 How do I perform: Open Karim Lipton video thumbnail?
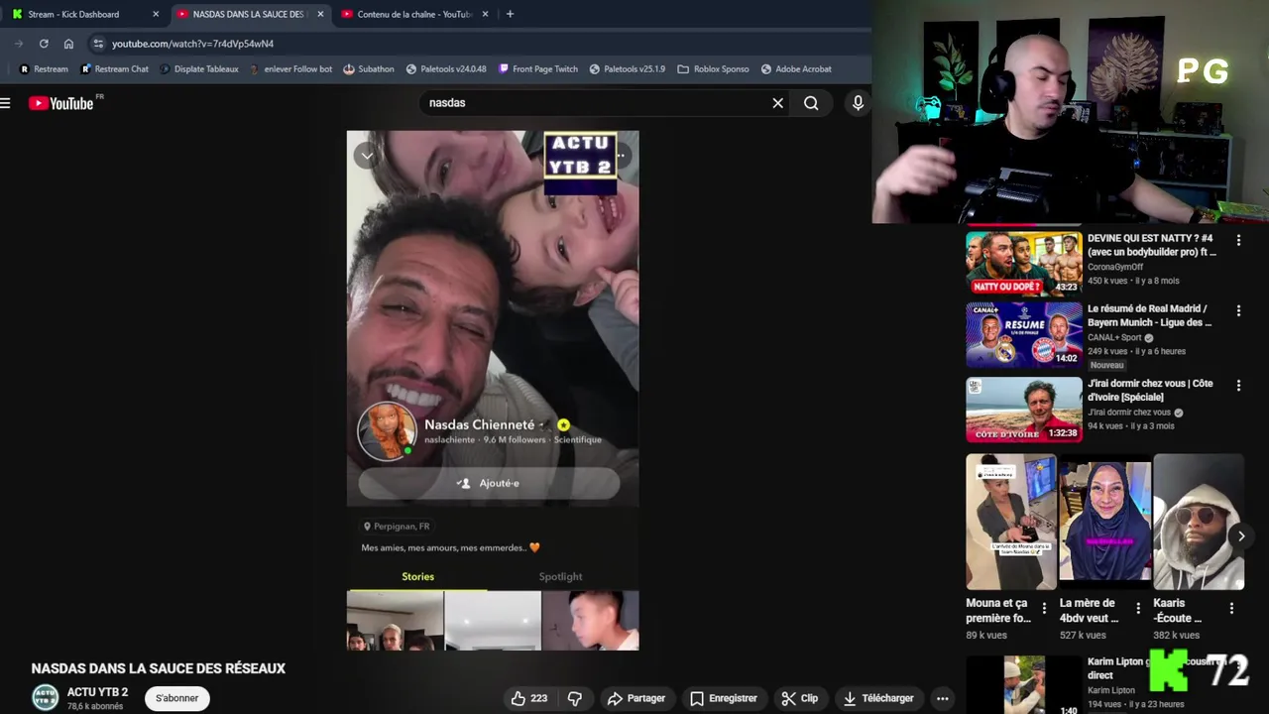tap(1024, 684)
